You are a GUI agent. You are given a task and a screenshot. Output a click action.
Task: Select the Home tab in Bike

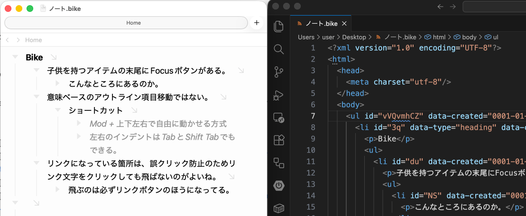point(126,23)
